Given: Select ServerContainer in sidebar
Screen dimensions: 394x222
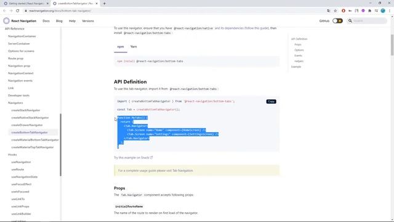Looking at the screenshot, I should tap(19, 44).
